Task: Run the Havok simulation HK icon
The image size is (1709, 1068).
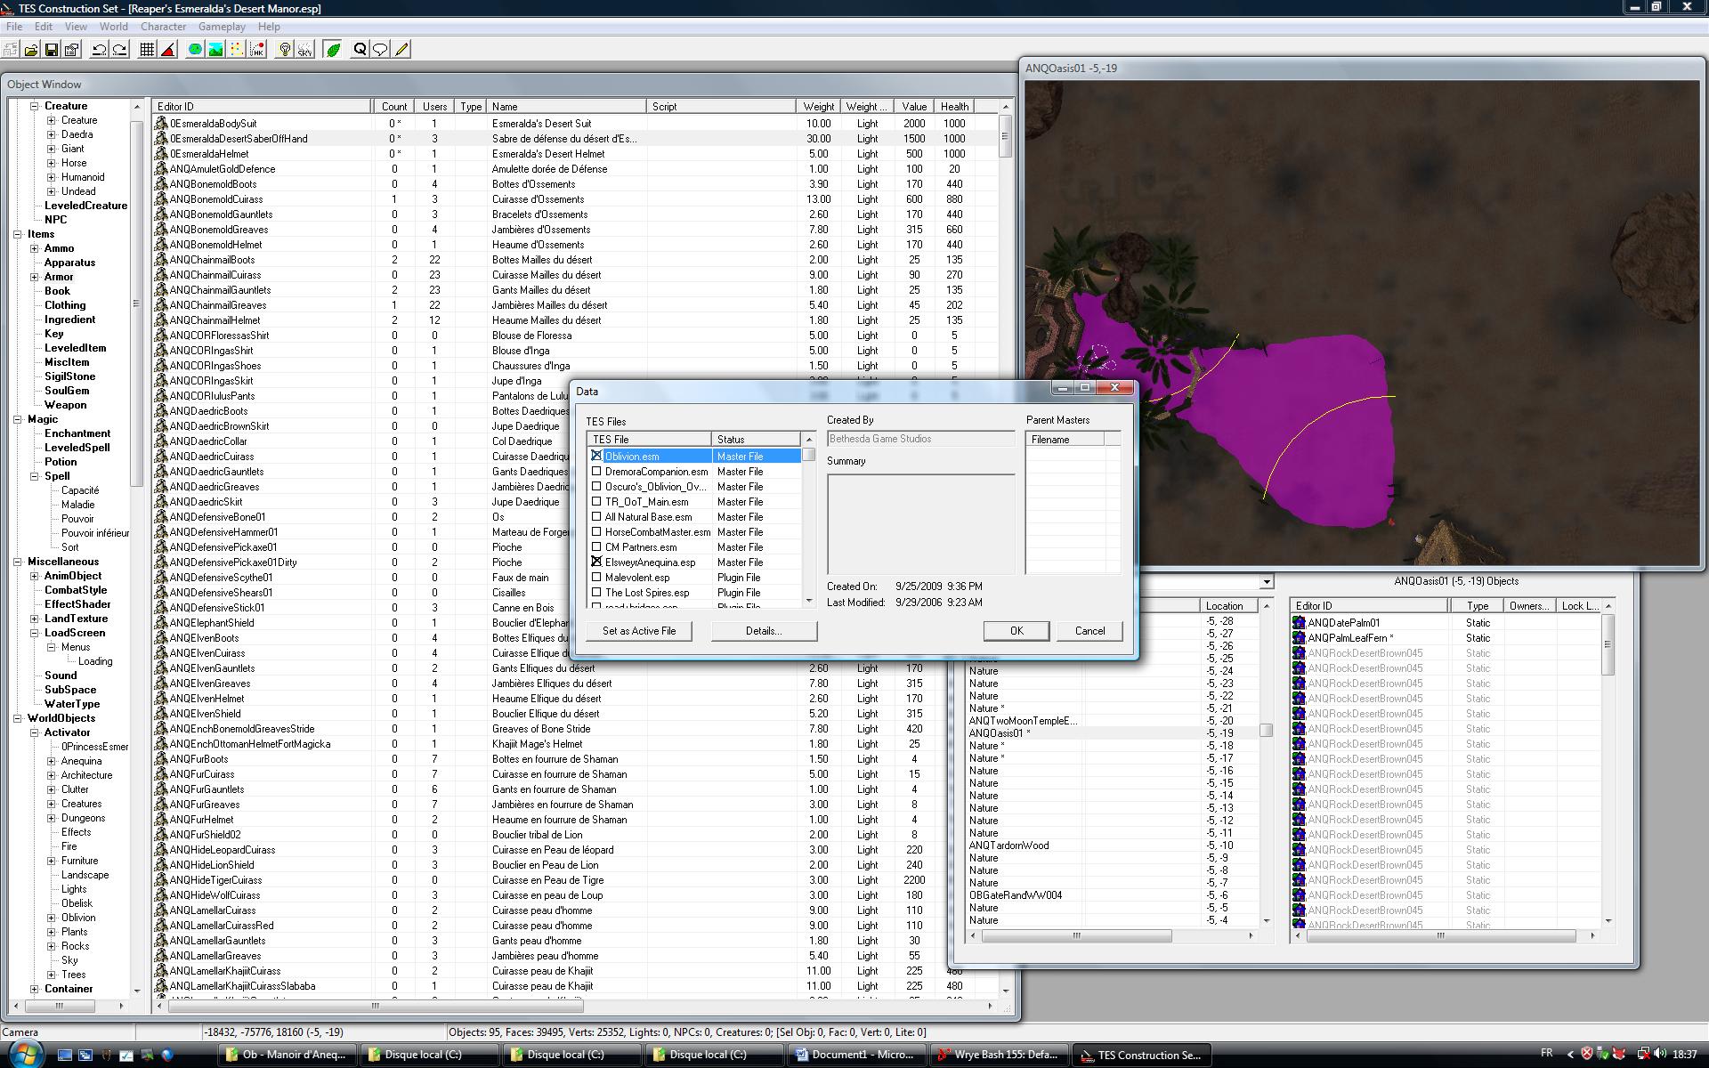Action: (257, 50)
